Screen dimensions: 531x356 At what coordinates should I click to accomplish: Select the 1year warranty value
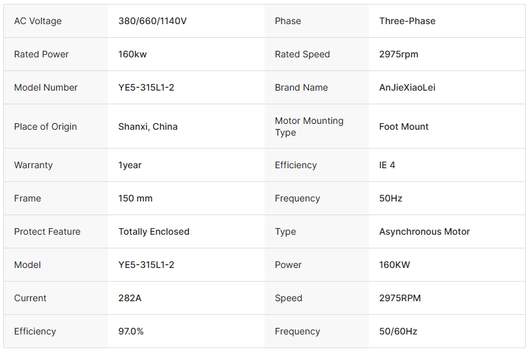pyautogui.click(x=130, y=165)
